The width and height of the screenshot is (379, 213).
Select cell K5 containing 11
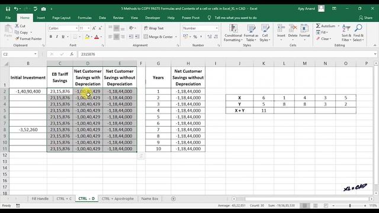pos(264,111)
